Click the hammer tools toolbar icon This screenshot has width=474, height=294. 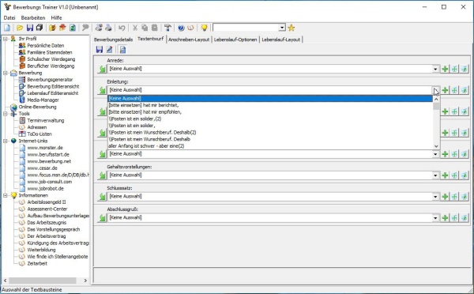click(167, 28)
